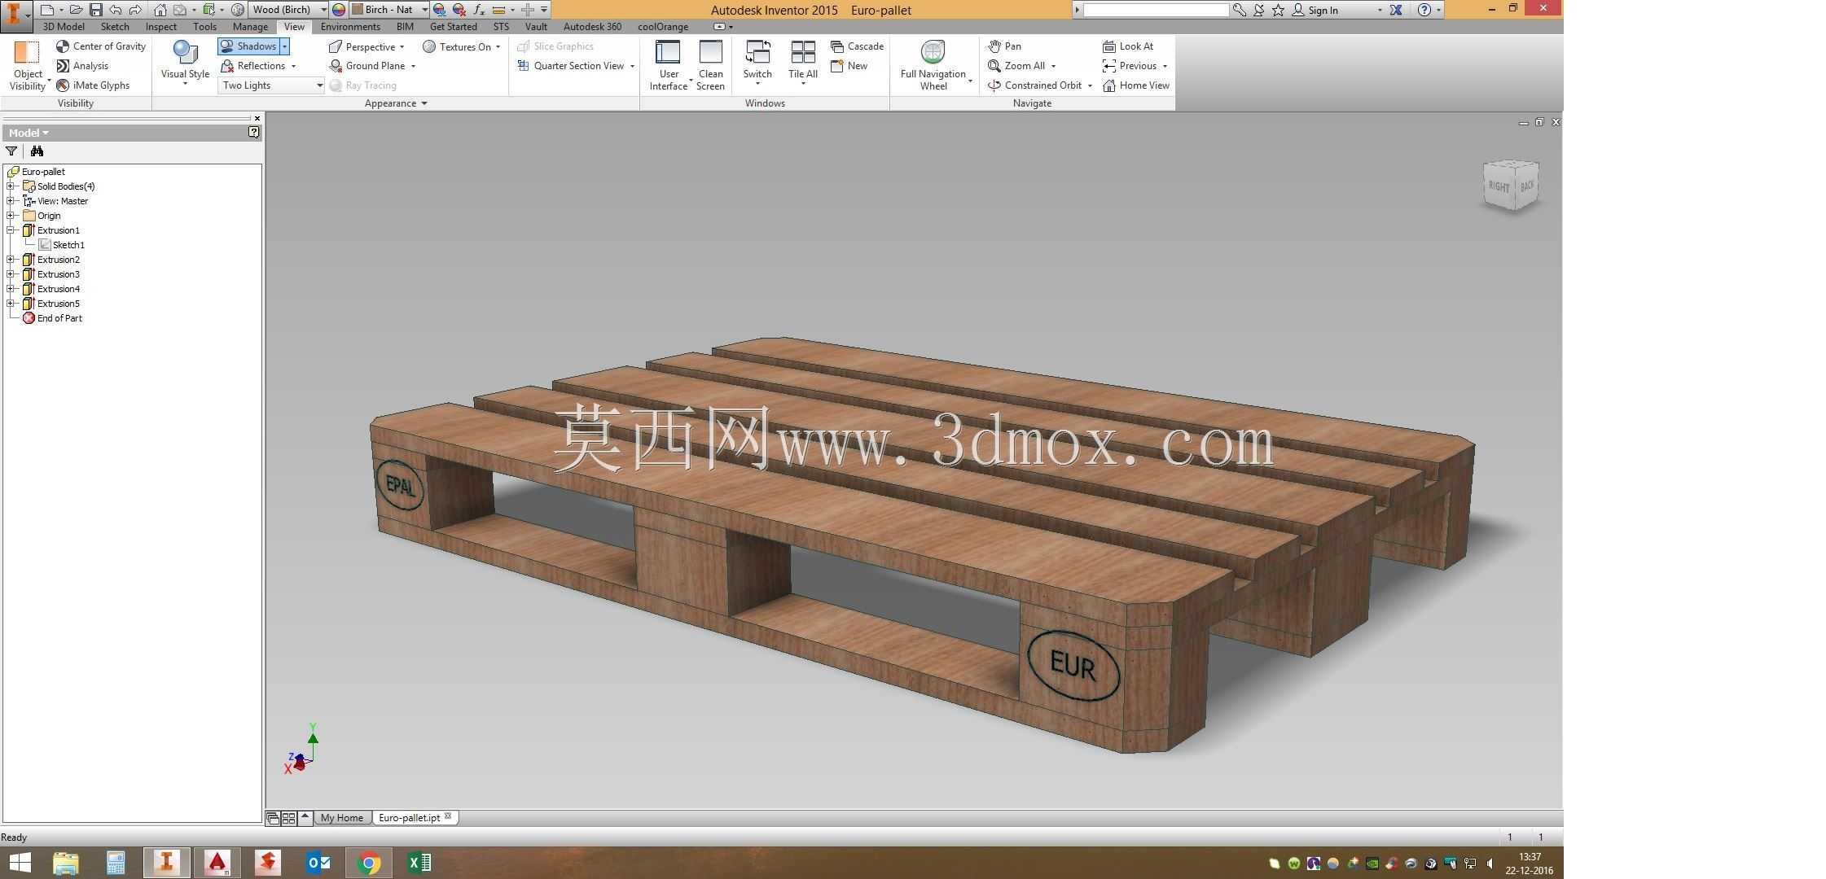Click the New window button
This screenshot has height=879, width=1826.
849,66
